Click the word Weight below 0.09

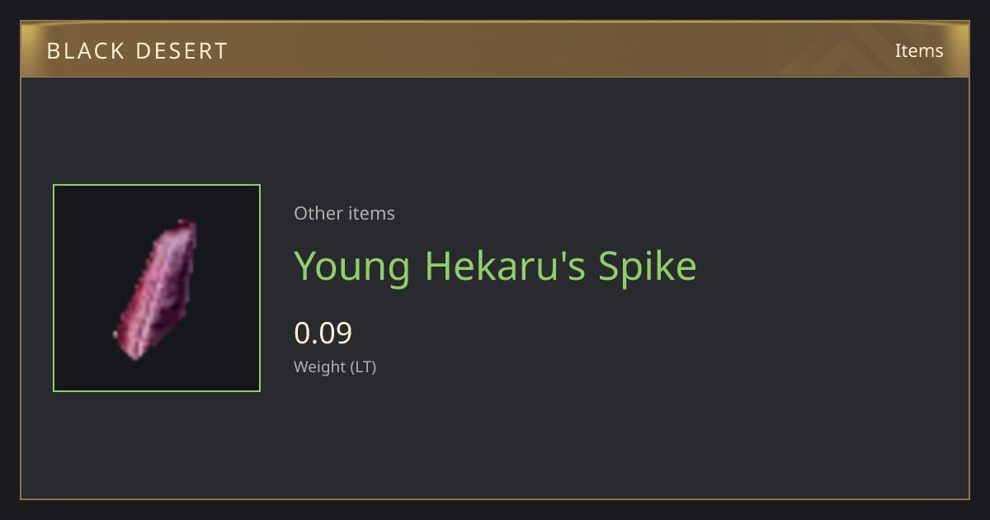[320, 367]
